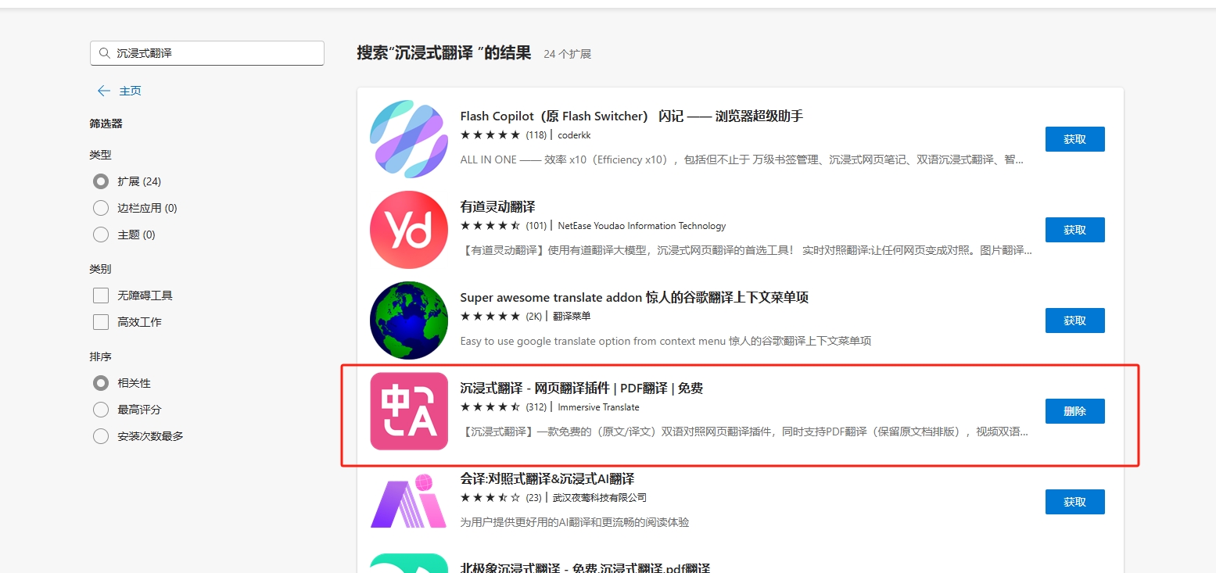Select the 主题 (0) type filter
The width and height of the screenshot is (1216, 573).
coord(101,235)
